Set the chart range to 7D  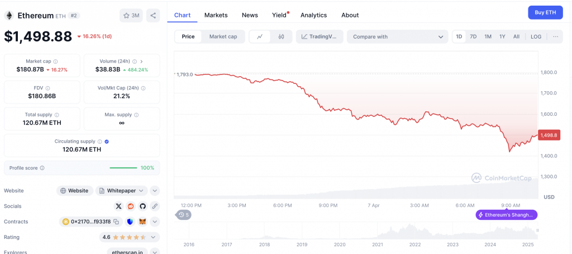pos(473,36)
